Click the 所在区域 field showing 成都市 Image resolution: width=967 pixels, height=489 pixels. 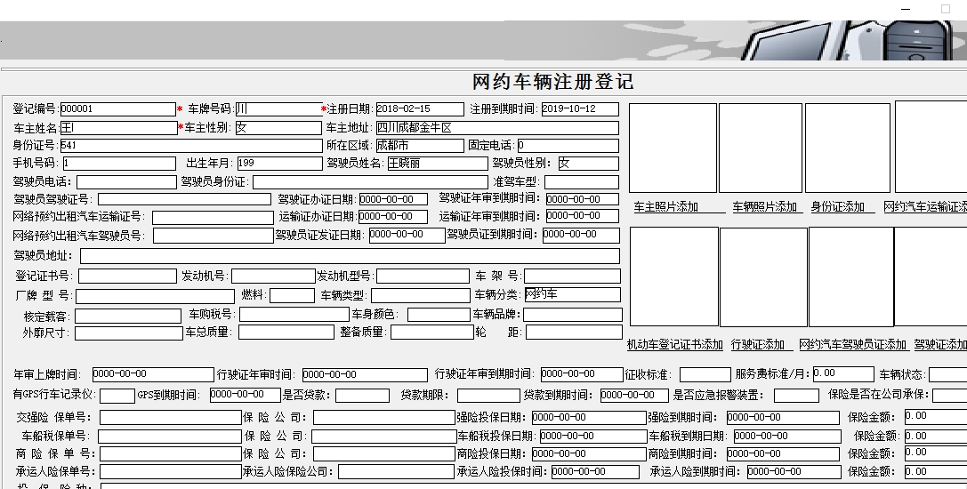[x=419, y=146]
